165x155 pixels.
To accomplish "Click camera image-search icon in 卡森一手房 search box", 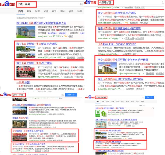I will [x=82, y=4].
